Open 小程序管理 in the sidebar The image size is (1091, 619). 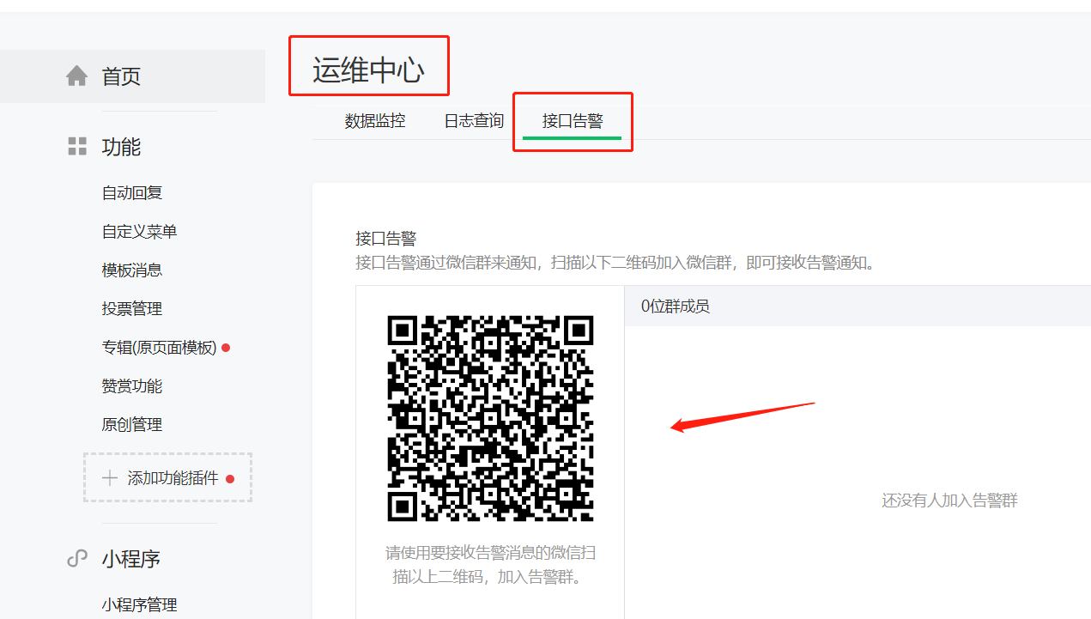pos(139,605)
